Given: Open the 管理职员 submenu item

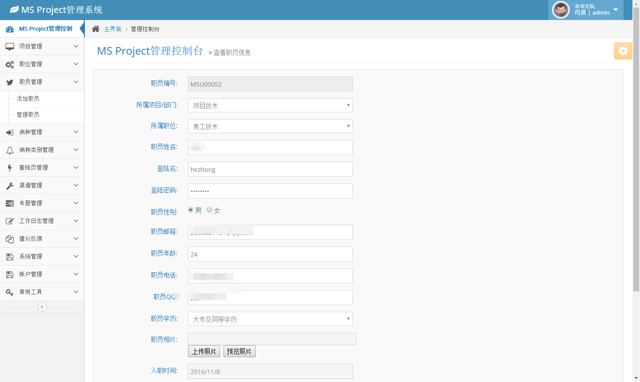Looking at the screenshot, I should click(x=28, y=115).
